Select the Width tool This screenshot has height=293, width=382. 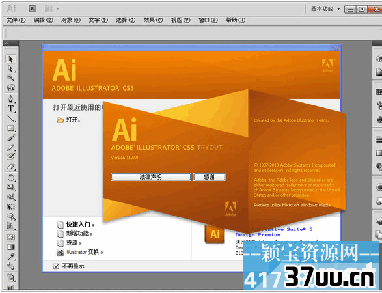point(10,197)
